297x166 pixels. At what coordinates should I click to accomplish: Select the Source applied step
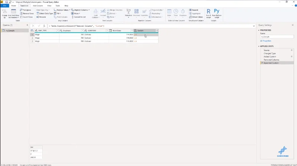[x=267, y=50]
